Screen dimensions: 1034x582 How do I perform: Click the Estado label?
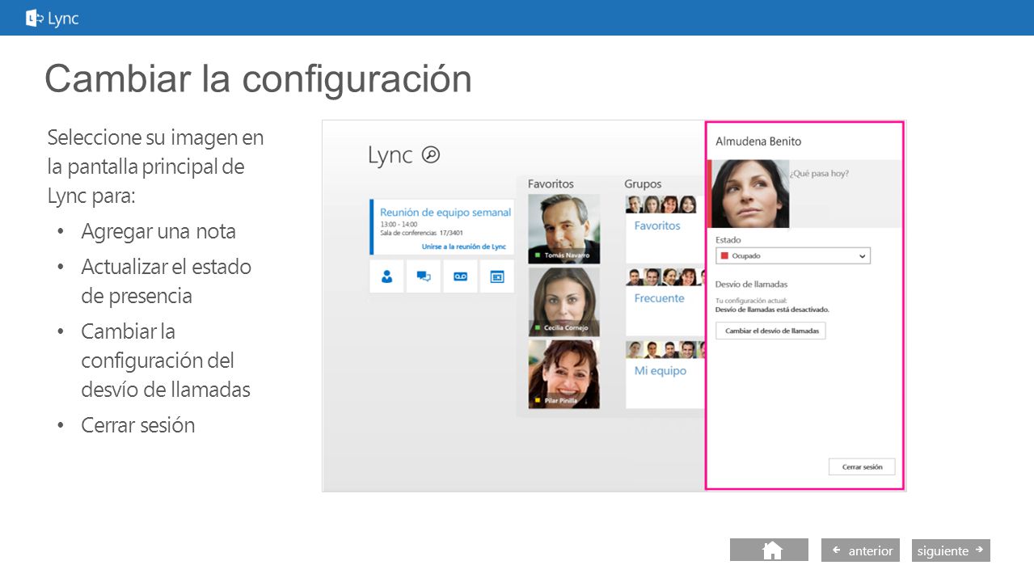pos(728,240)
